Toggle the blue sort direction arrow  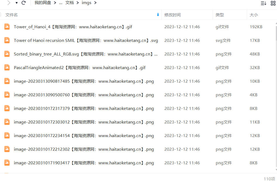(158, 15)
